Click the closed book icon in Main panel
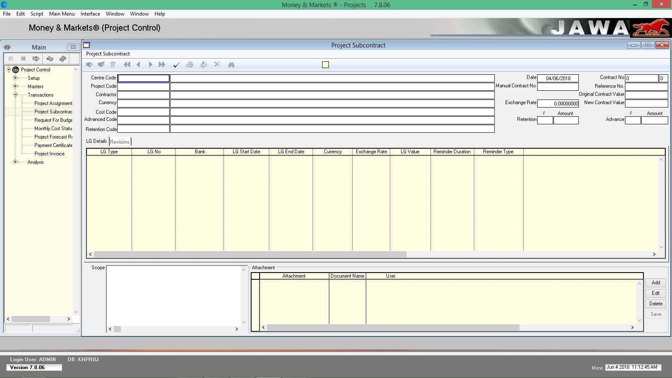Viewport: 672px width, 378px height. pos(63,59)
